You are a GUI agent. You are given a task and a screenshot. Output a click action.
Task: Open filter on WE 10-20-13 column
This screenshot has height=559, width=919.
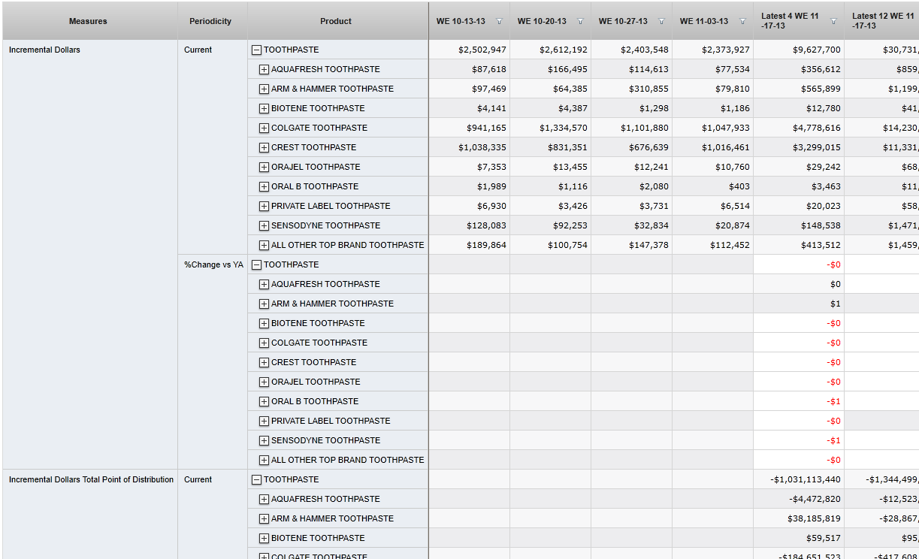tap(580, 22)
